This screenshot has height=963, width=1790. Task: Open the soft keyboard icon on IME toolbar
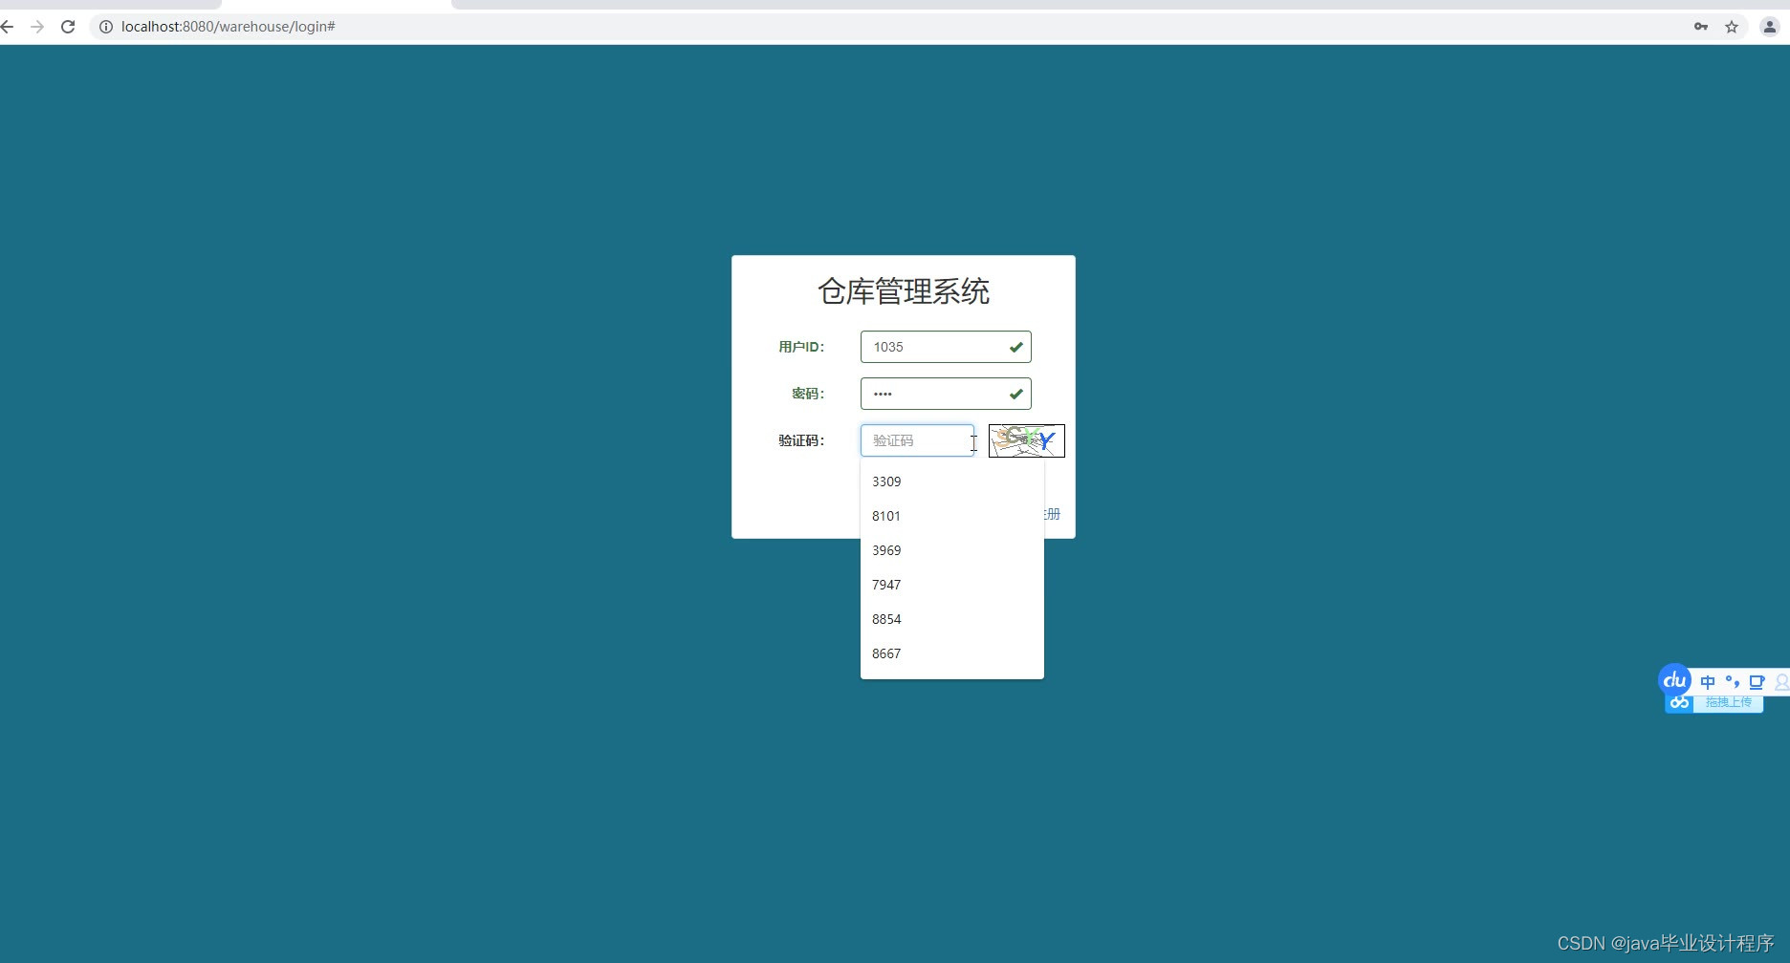point(1757,681)
